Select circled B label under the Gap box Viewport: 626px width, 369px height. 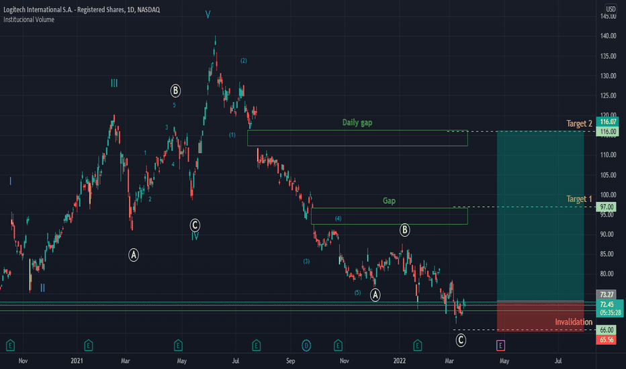click(x=405, y=230)
